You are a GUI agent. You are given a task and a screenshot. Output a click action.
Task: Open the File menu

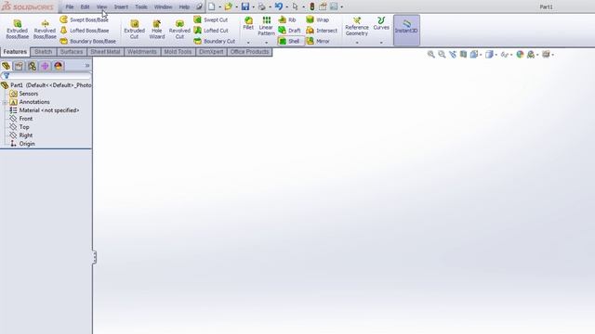point(70,6)
